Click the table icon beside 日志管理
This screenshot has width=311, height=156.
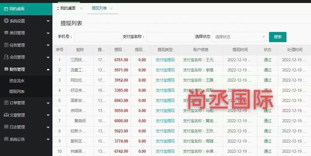6,127
